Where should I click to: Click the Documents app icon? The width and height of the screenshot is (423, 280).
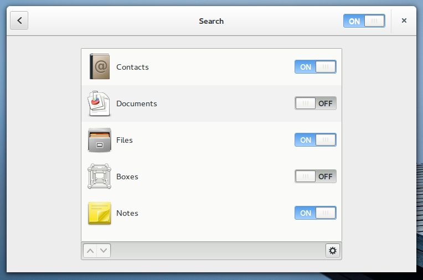tap(100, 103)
